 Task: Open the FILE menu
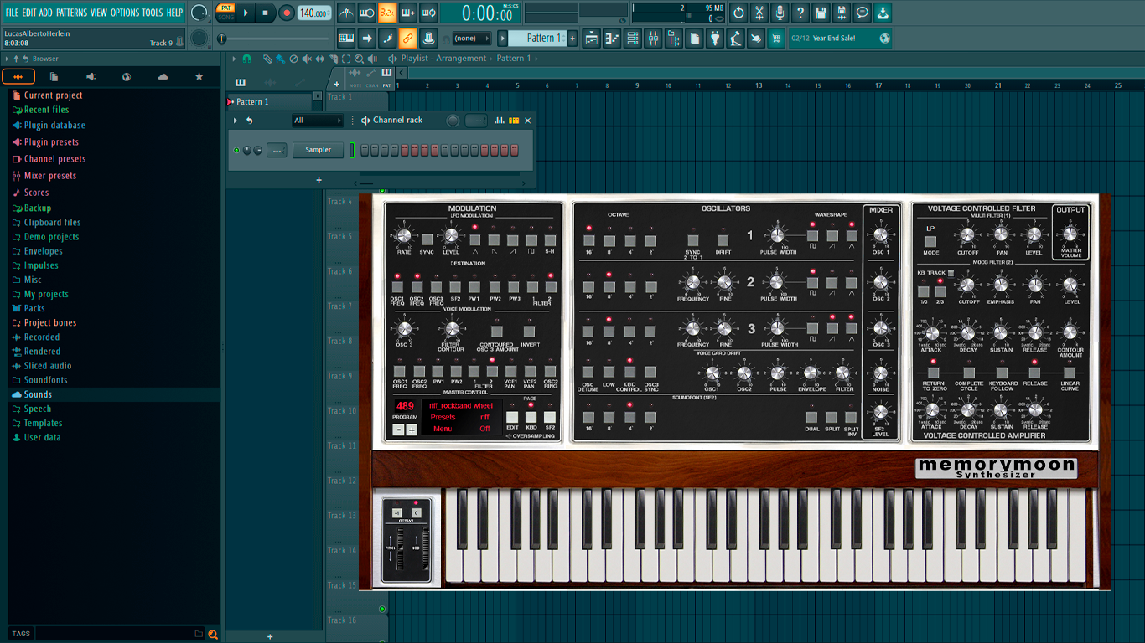pos(12,13)
